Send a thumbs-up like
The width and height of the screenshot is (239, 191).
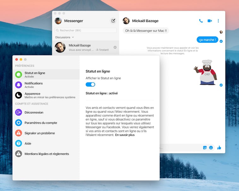click(x=219, y=148)
